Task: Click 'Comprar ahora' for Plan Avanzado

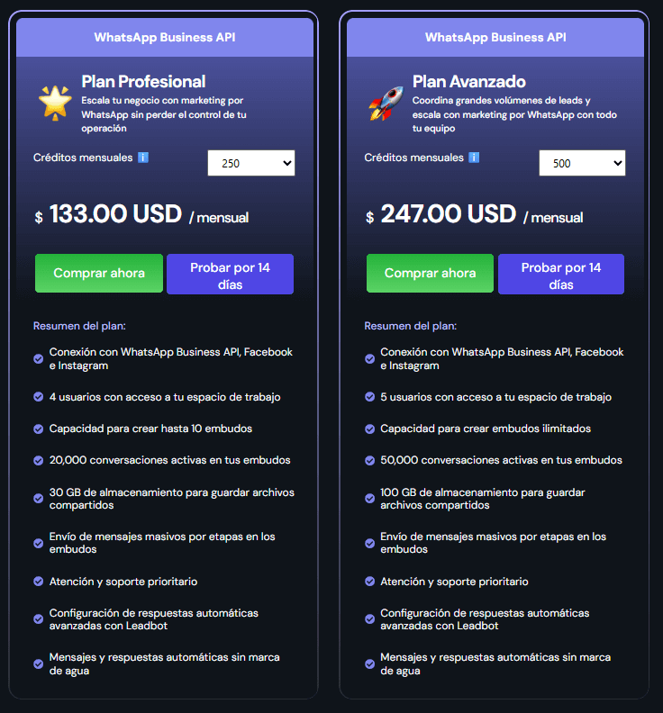Action: click(x=431, y=274)
